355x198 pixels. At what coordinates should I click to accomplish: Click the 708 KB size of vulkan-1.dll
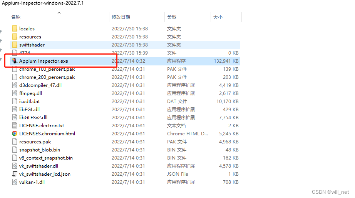[231, 182]
